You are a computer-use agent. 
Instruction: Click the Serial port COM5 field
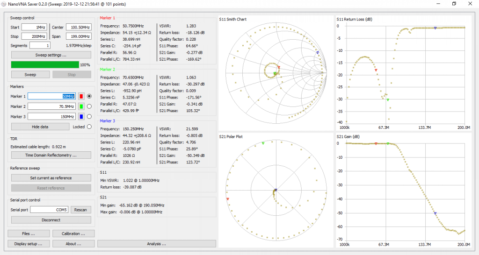[49, 210]
